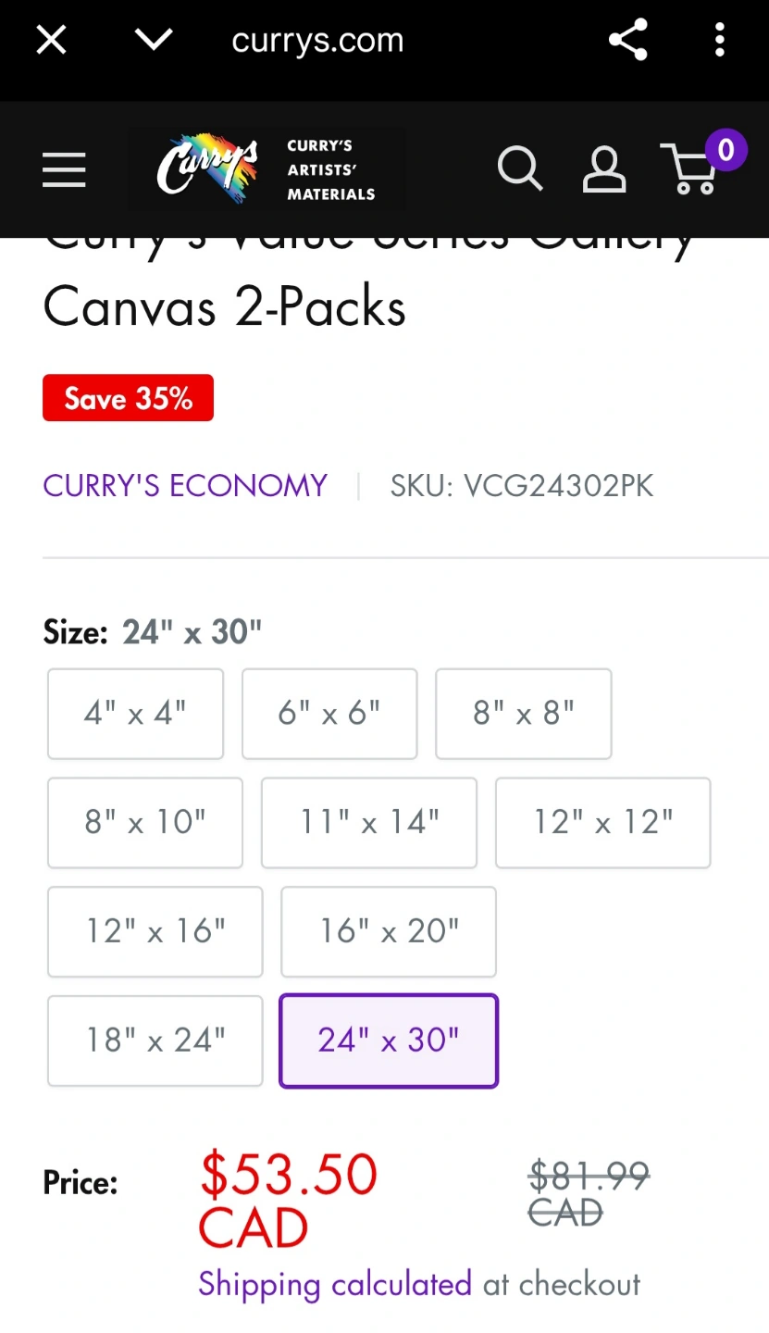The image size is (769, 1333).
Task: Open the search magnifier icon
Action: [x=520, y=168]
